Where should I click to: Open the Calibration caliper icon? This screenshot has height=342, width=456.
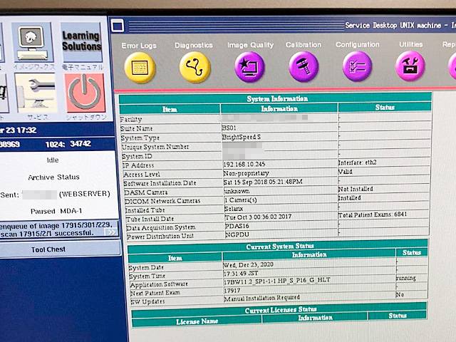point(304,66)
